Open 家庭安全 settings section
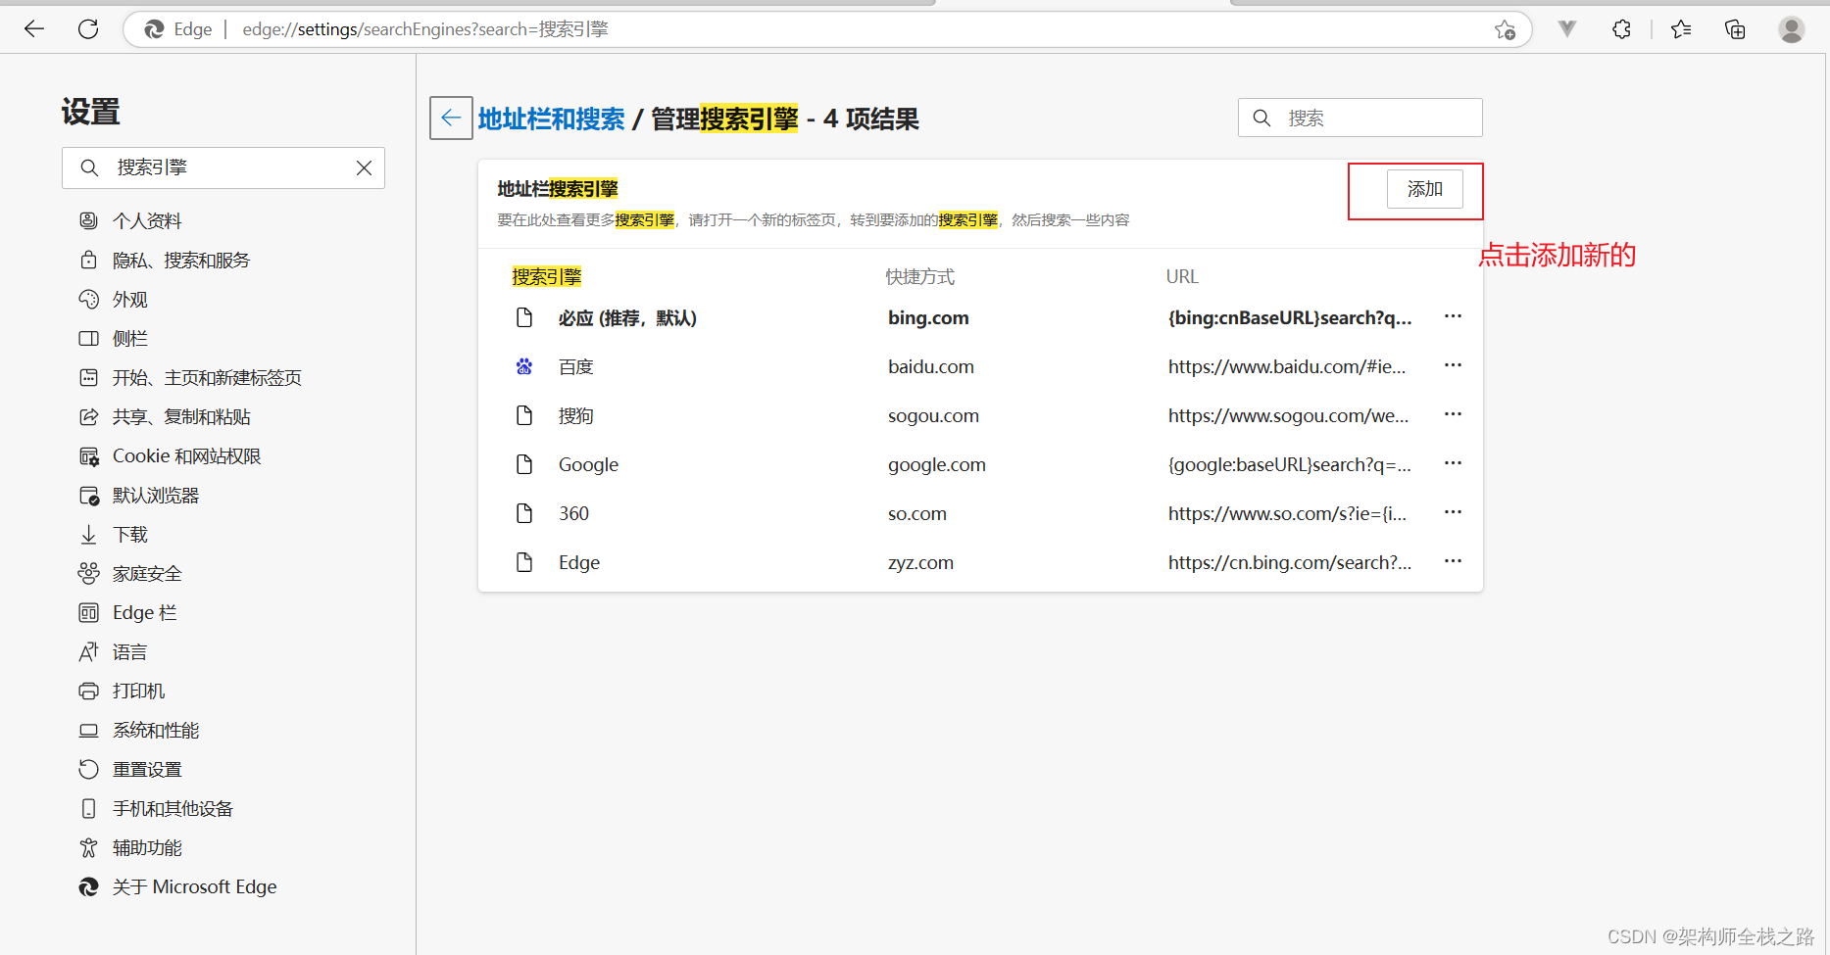 (147, 573)
